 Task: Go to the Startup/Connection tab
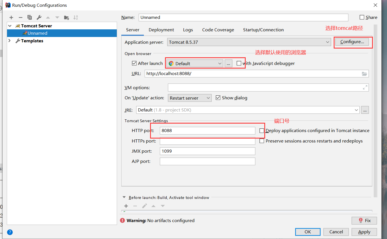[x=263, y=30]
